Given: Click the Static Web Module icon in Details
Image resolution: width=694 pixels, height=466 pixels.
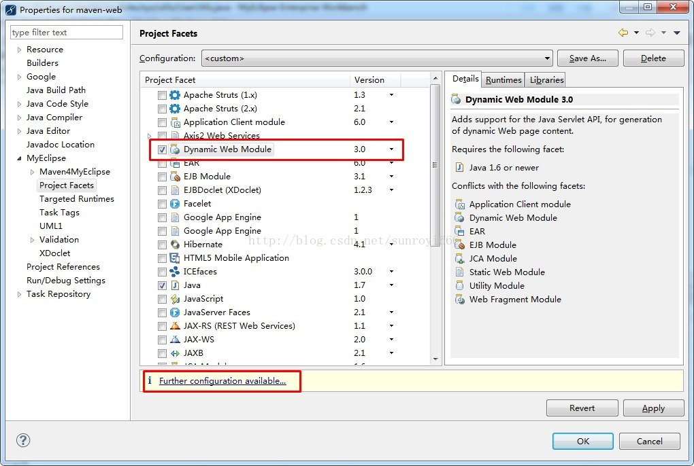Looking at the screenshot, I should [460, 272].
